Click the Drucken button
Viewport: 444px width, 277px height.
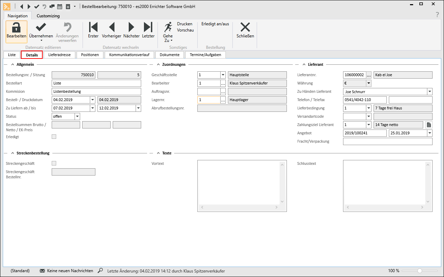coord(185,24)
